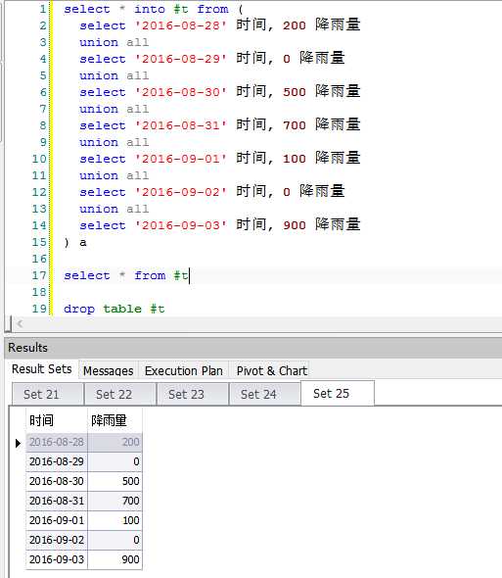Viewport: 502px width, 578px height.
Task: Select the 2016-09-01 date cell
Action: coord(57,520)
